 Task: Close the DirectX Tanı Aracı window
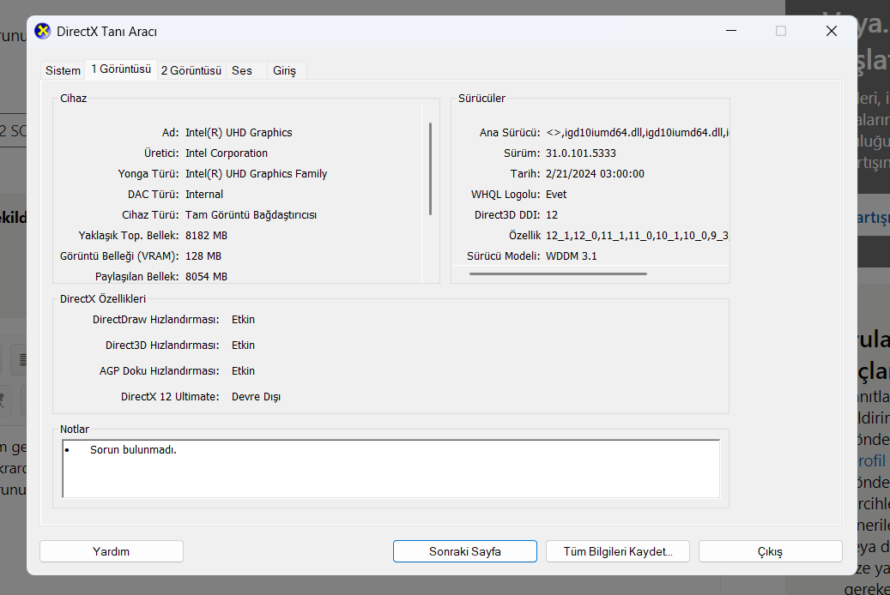[832, 31]
